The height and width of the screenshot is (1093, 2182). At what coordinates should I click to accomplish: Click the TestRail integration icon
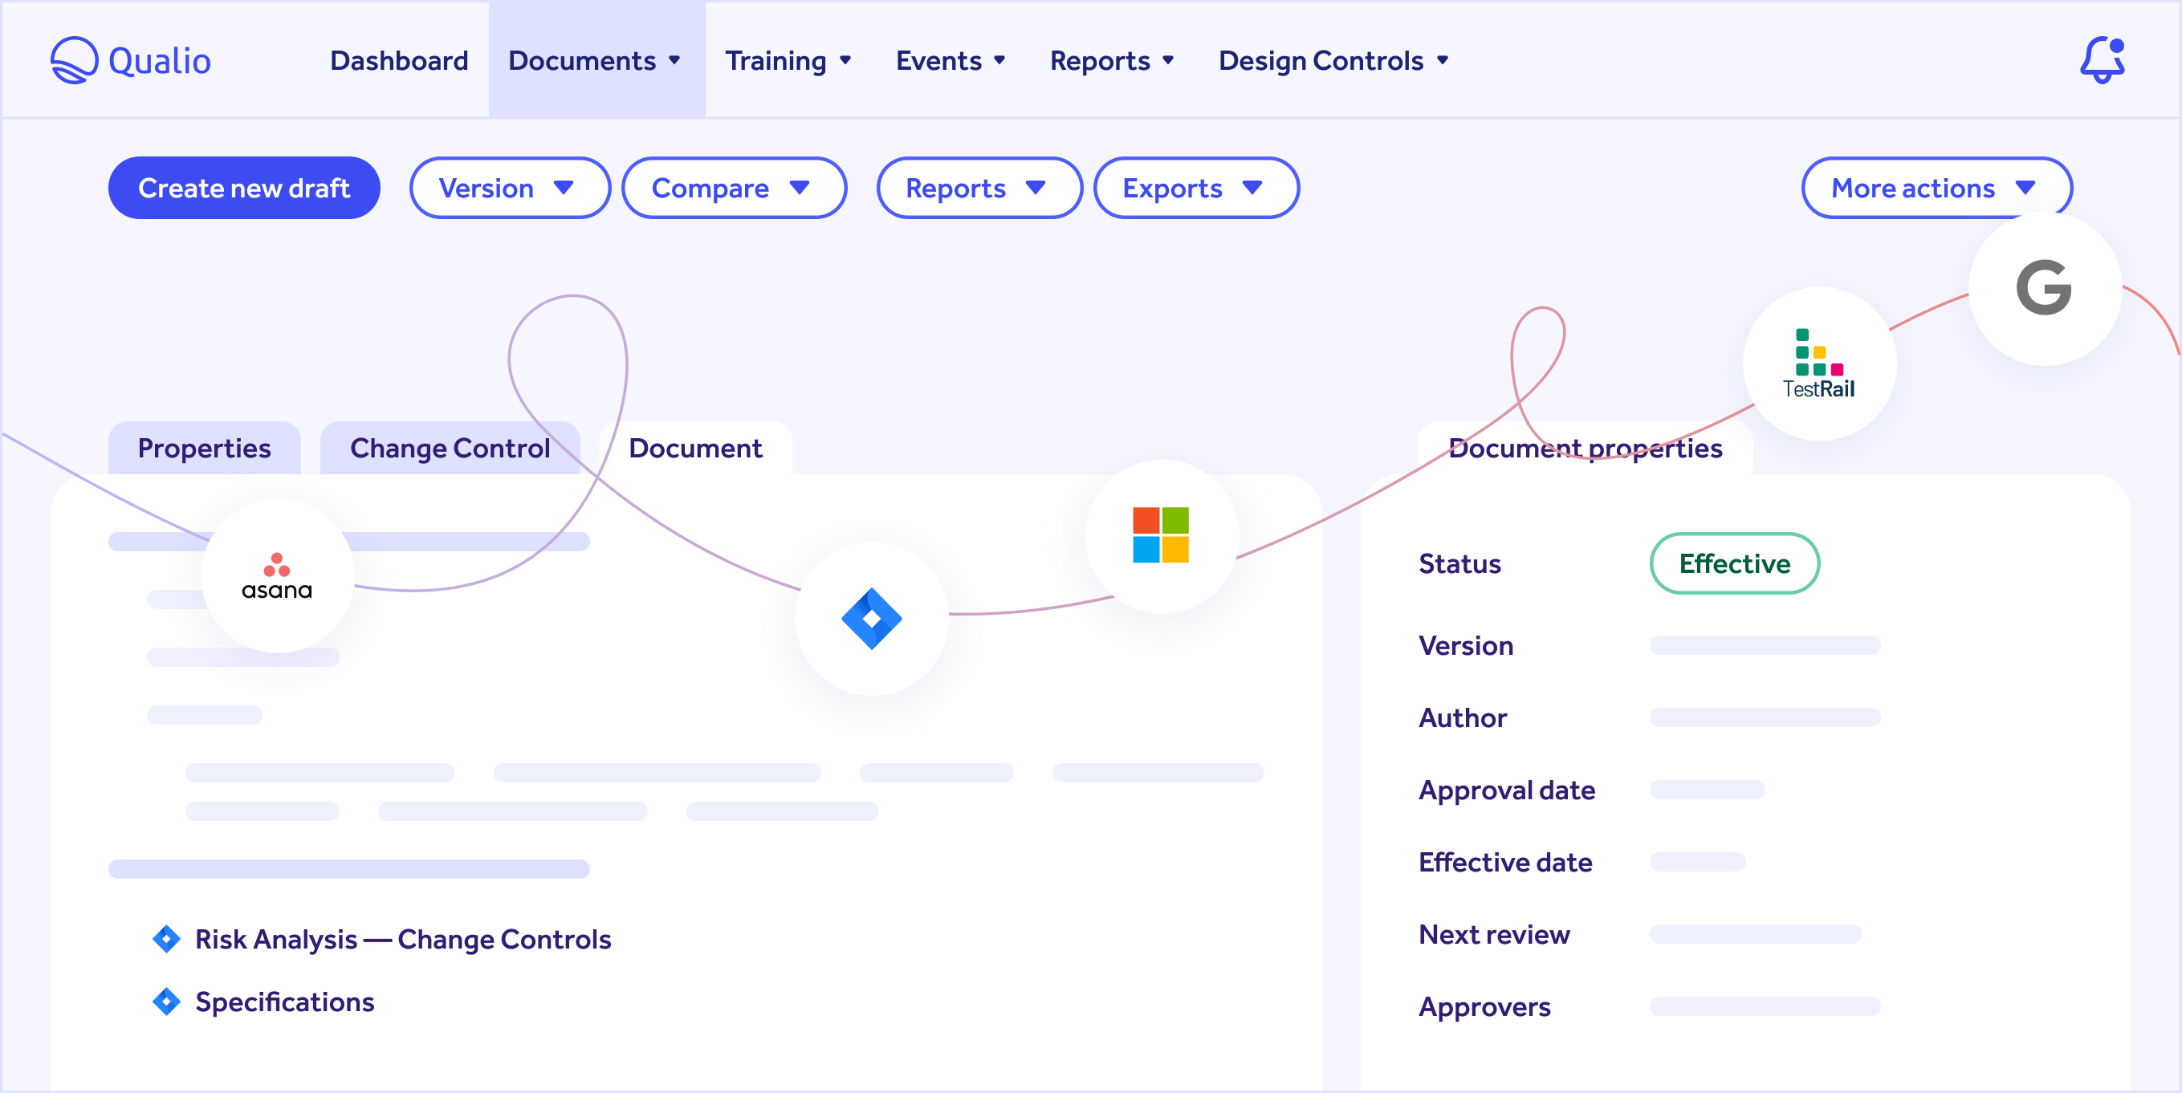[1818, 364]
